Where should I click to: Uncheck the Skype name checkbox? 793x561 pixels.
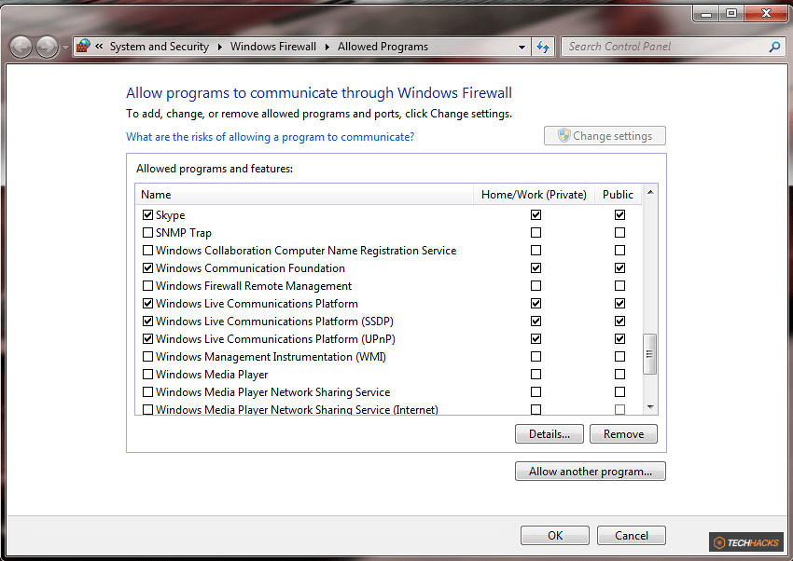(147, 215)
